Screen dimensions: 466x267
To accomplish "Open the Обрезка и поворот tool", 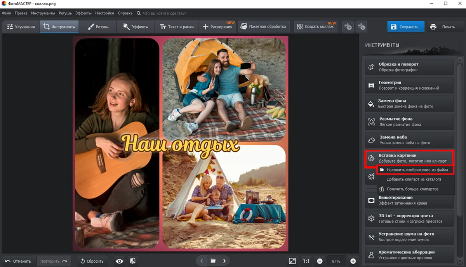I will coord(409,67).
